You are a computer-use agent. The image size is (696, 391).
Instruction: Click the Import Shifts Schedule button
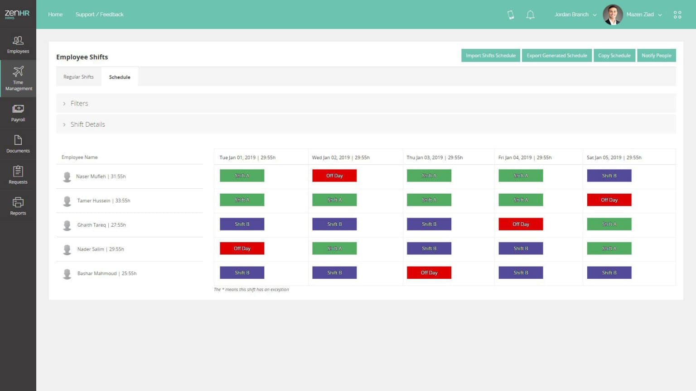pos(490,55)
